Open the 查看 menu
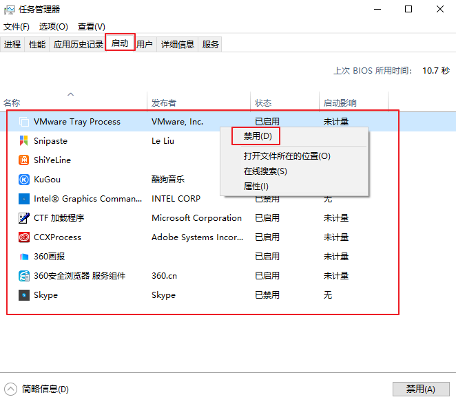 pos(91,27)
